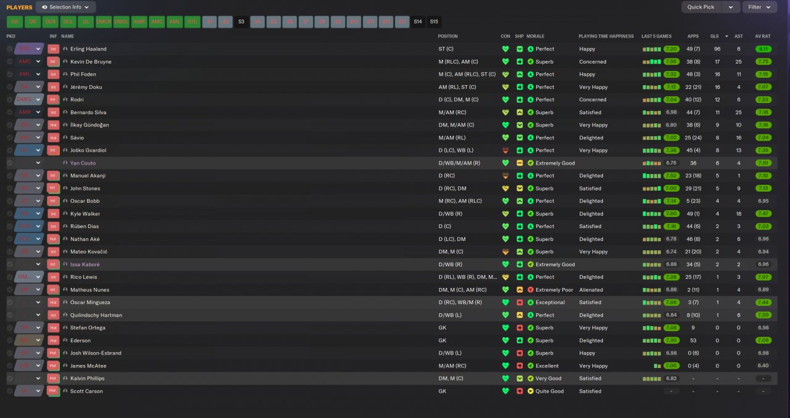Screen dimensions: 790x418
Task: Click Matheus Nunes' red morale icon
Action: [x=530, y=290]
